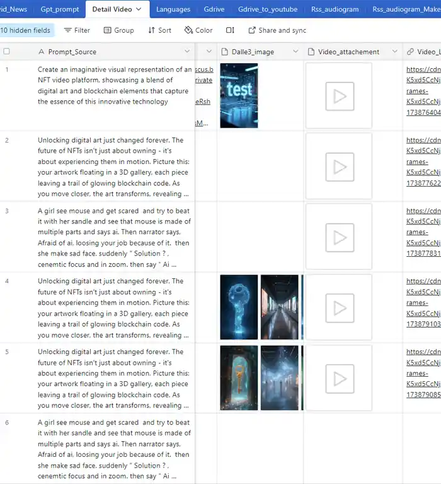Viewport: 441px width, 484px height.
Task: Play the video attachment in row 2
Action: 340,167
